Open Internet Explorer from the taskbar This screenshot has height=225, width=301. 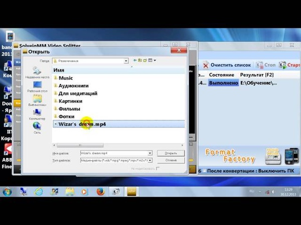click(39, 191)
